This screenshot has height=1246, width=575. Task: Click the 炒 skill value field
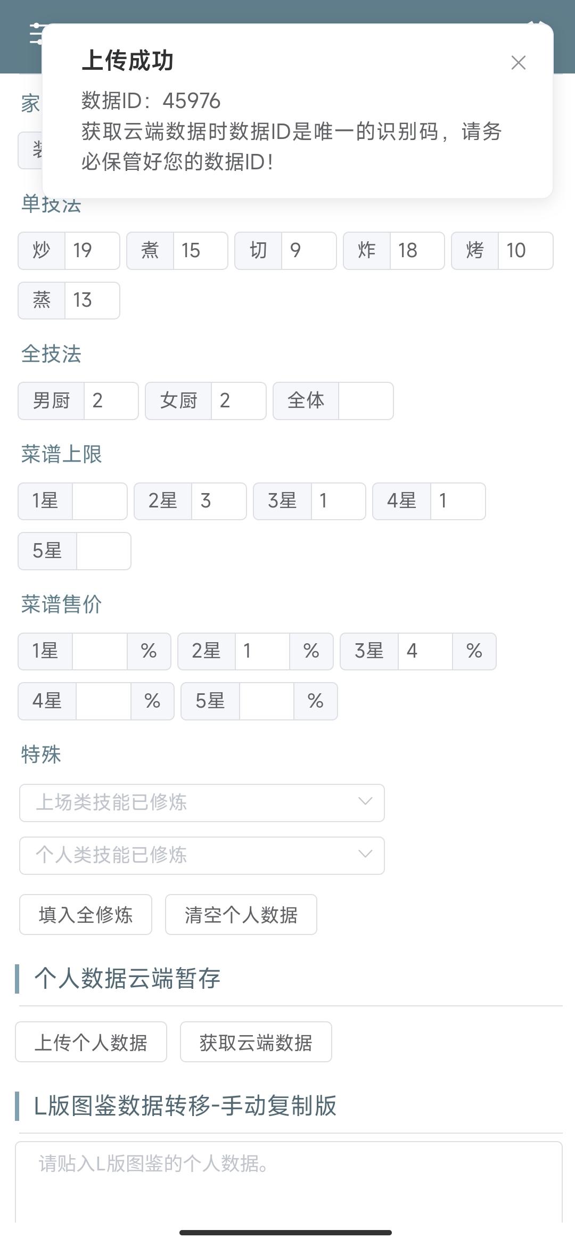pos(92,251)
